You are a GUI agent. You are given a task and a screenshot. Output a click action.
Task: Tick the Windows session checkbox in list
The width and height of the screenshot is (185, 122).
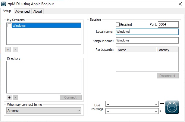pyautogui.click(x=9, y=26)
